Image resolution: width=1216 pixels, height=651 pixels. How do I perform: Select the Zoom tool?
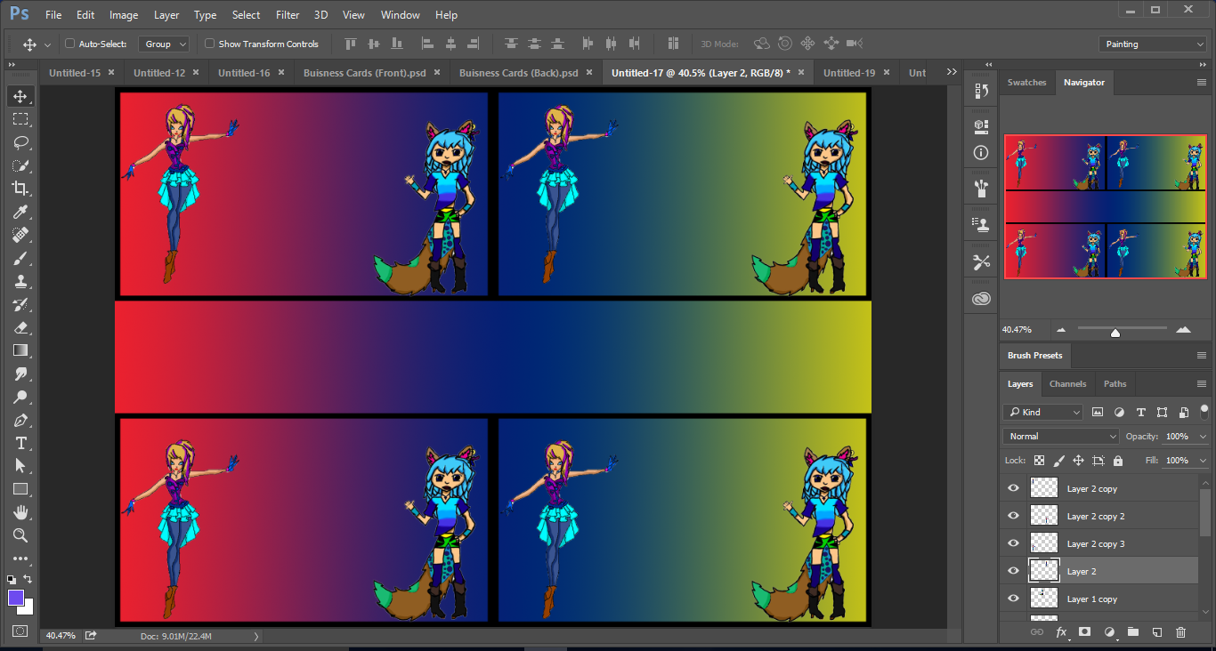pyautogui.click(x=20, y=535)
